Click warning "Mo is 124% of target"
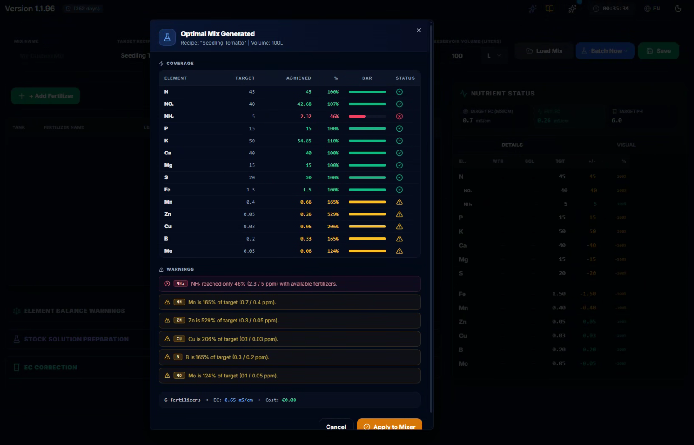The width and height of the screenshot is (694, 445). (290, 376)
